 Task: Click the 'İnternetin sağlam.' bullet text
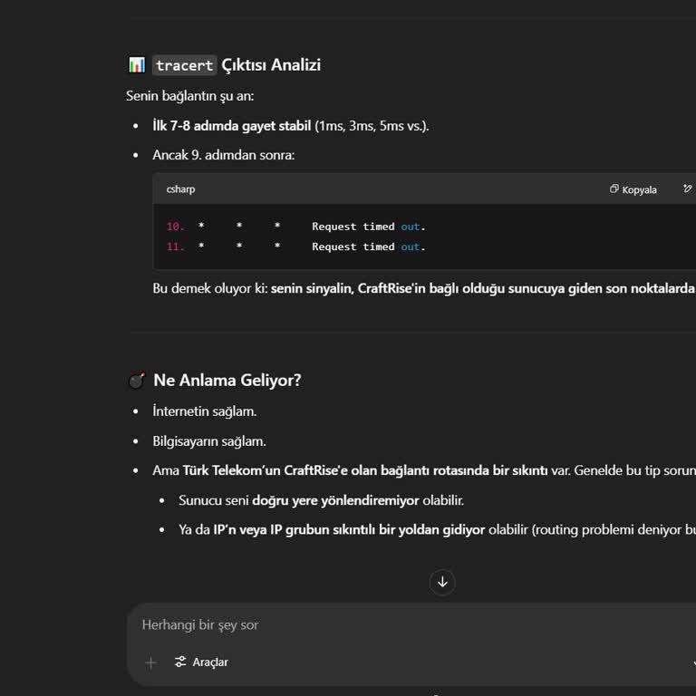[205, 411]
